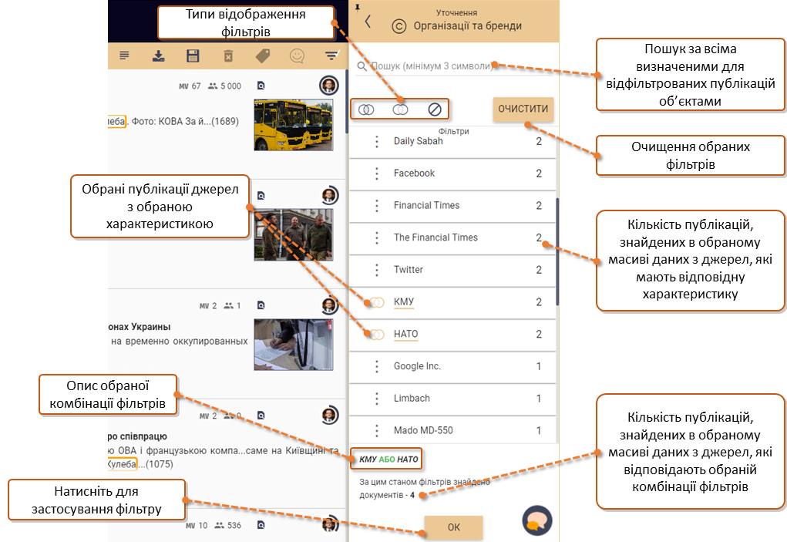The width and height of the screenshot is (787, 542).
Task: Click the Організації та бренди panel title
Action: tap(468, 26)
